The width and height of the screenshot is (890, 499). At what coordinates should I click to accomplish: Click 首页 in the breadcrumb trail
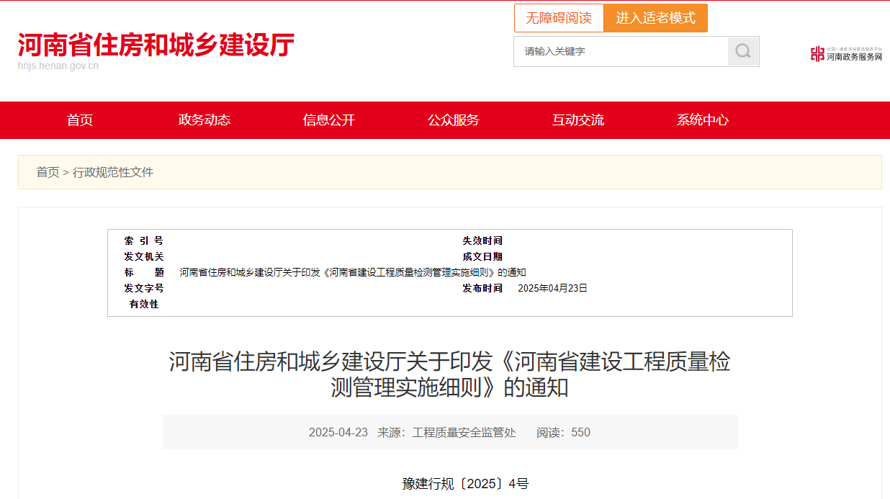click(x=47, y=172)
